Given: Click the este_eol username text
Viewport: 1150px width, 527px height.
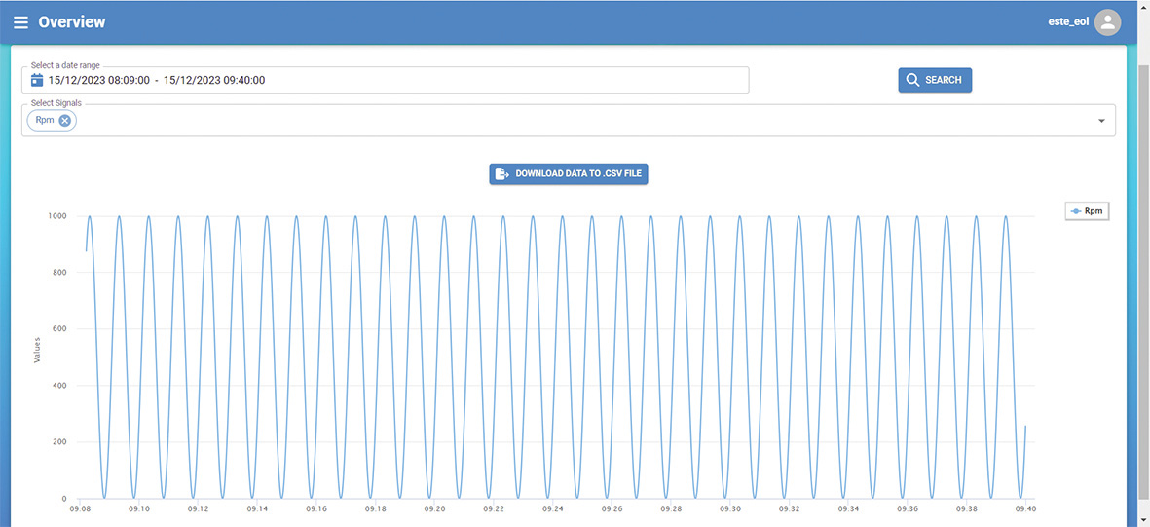Looking at the screenshot, I should click(x=1068, y=21).
